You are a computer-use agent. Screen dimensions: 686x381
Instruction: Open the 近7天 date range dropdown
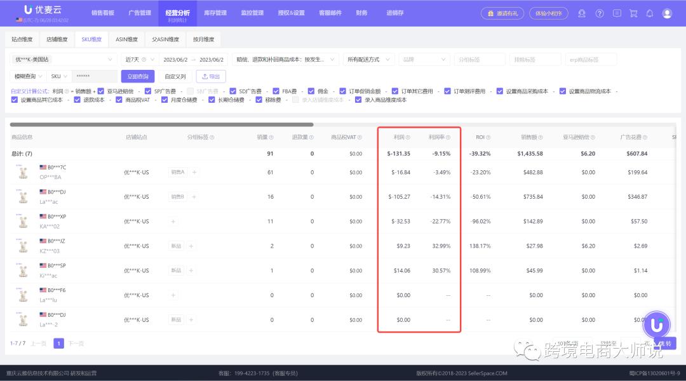pos(140,60)
